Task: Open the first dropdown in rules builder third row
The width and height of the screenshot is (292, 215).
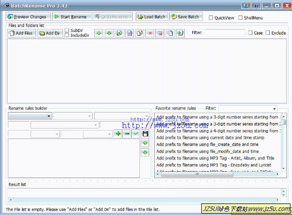Action: (45, 134)
